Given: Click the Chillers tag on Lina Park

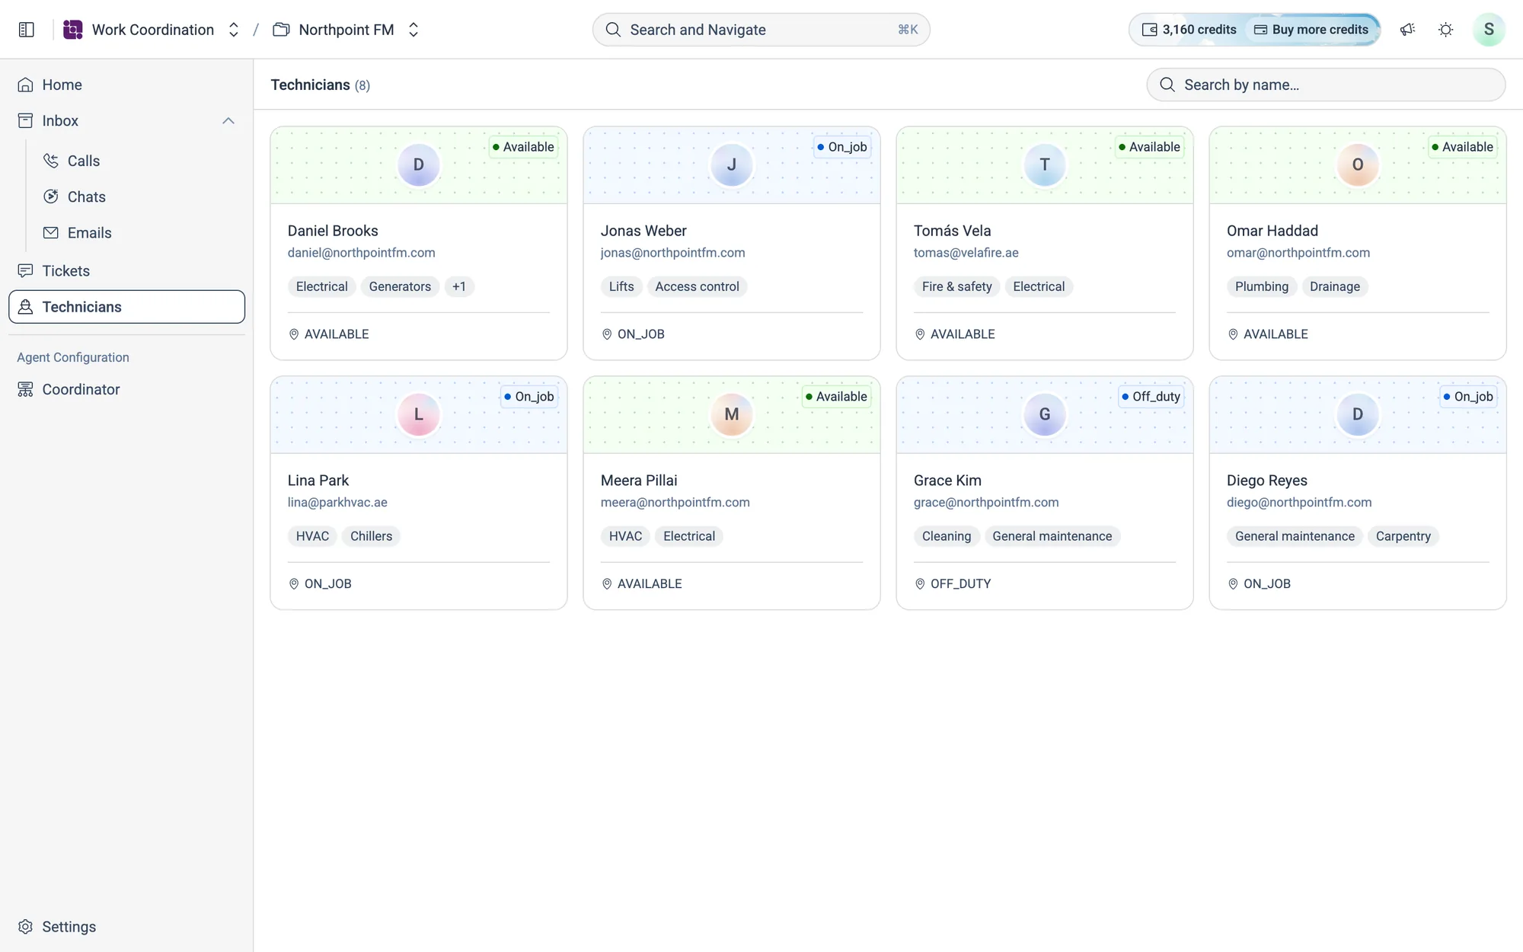Looking at the screenshot, I should point(372,536).
